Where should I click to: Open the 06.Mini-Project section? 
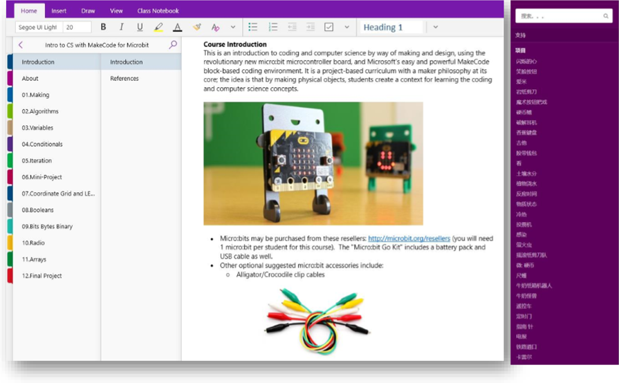click(x=57, y=177)
